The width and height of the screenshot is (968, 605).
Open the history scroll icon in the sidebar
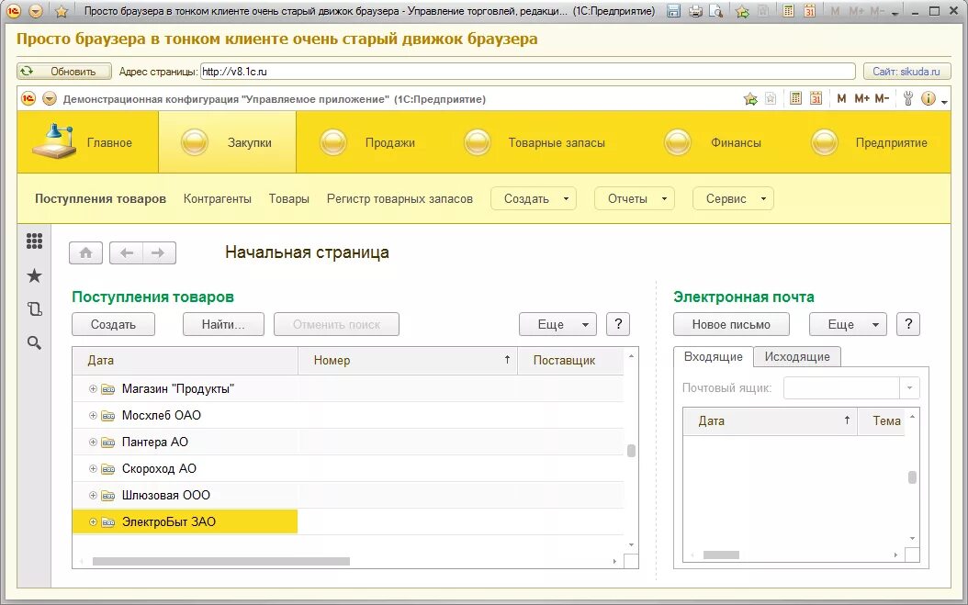(35, 308)
